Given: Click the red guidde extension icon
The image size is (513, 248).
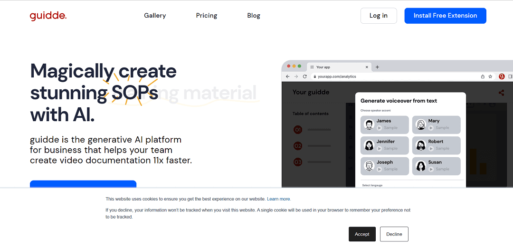Looking at the screenshot, I should pyautogui.click(x=502, y=76).
